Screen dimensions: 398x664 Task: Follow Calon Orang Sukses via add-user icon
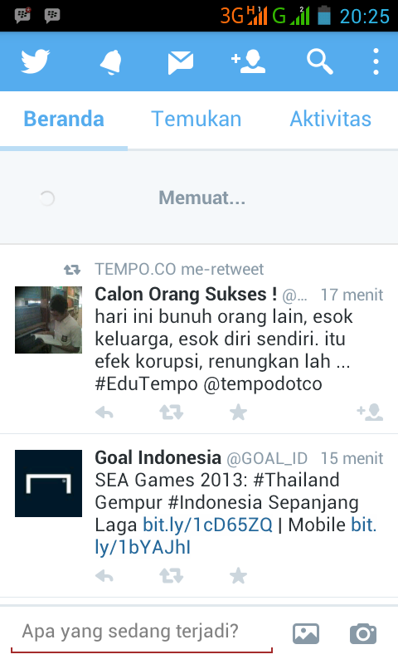click(370, 412)
